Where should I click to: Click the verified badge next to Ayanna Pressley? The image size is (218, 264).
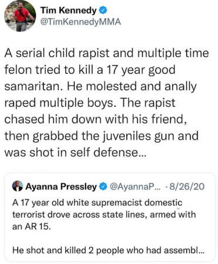pyautogui.click(x=103, y=187)
